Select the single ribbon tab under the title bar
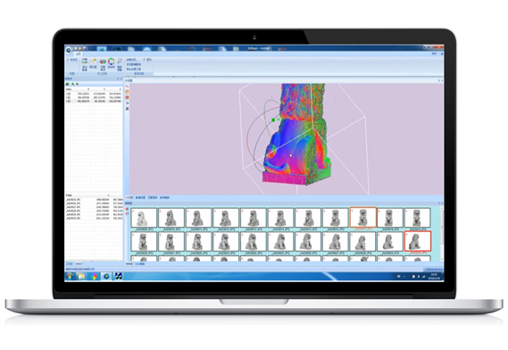The width and height of the screenshot is (508, 350). pos(79,54)
